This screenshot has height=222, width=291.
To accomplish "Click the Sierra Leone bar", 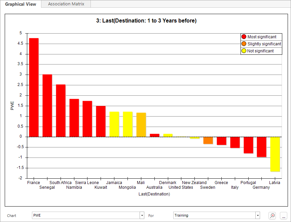I will tap(87, 119).
